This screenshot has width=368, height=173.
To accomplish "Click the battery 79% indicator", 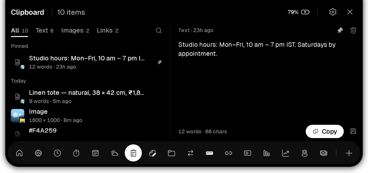I will 299,12.
